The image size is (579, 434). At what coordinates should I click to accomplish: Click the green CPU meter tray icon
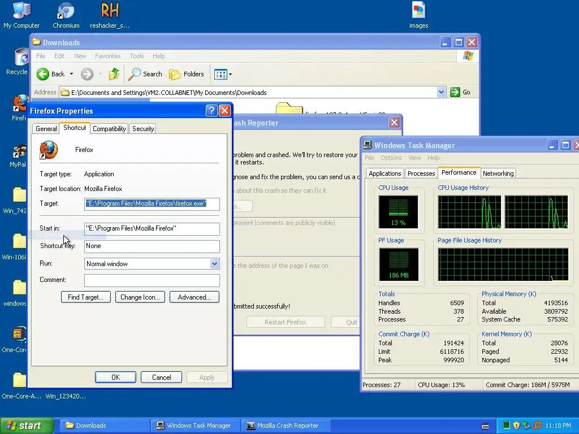pyautogui.click(x=506, y=426)
